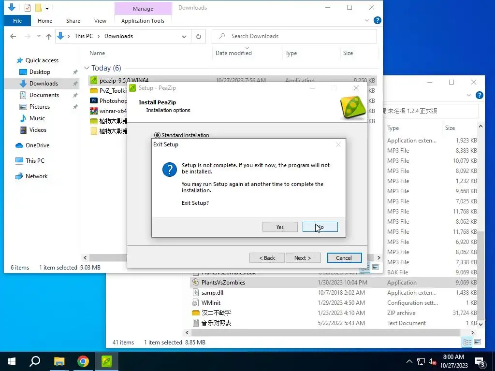Launch Google Chrome from the taskbar
495x371 pixels.
pos(83,361)
